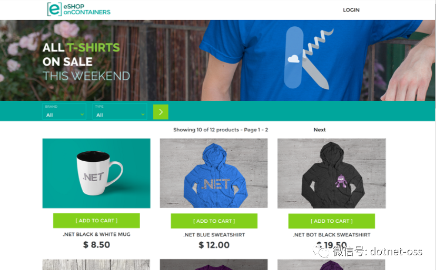Click the eShop bracketed 'e' logo icon
The image size is (436, 270).
[x=55, y=9]
